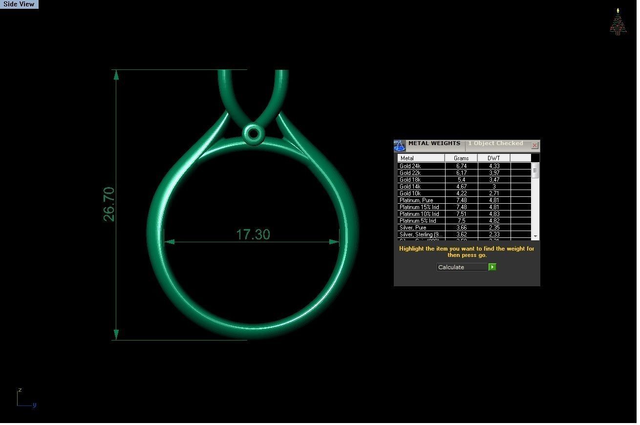Click the DWT column header
640x425 pixels.
pyautogui.click(x=494, y=158)
